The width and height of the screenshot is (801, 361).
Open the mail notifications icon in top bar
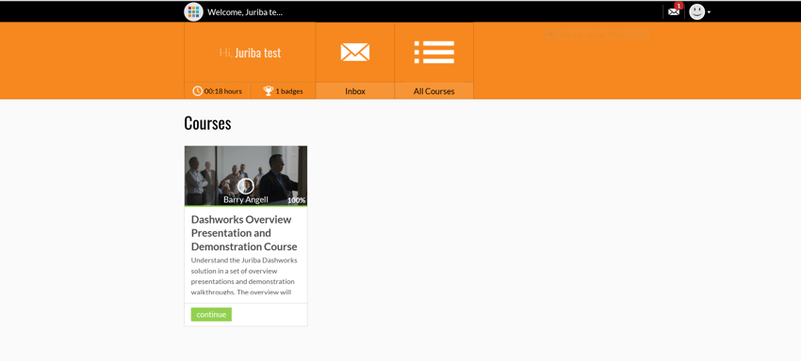(x=675, y=11)
